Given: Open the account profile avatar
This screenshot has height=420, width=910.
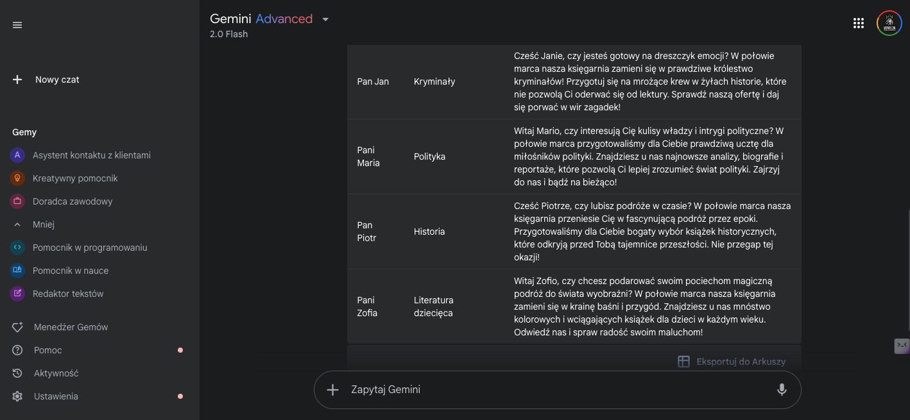Looking at the screenshot, I should pyautogui.click(x=889, y=24).
